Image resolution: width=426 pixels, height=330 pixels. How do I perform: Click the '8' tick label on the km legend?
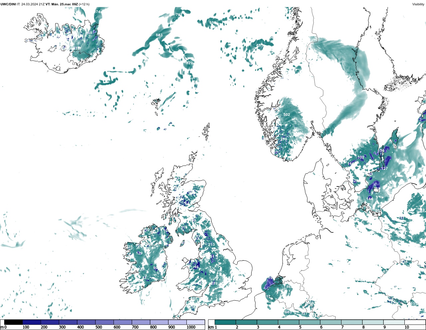363,327
